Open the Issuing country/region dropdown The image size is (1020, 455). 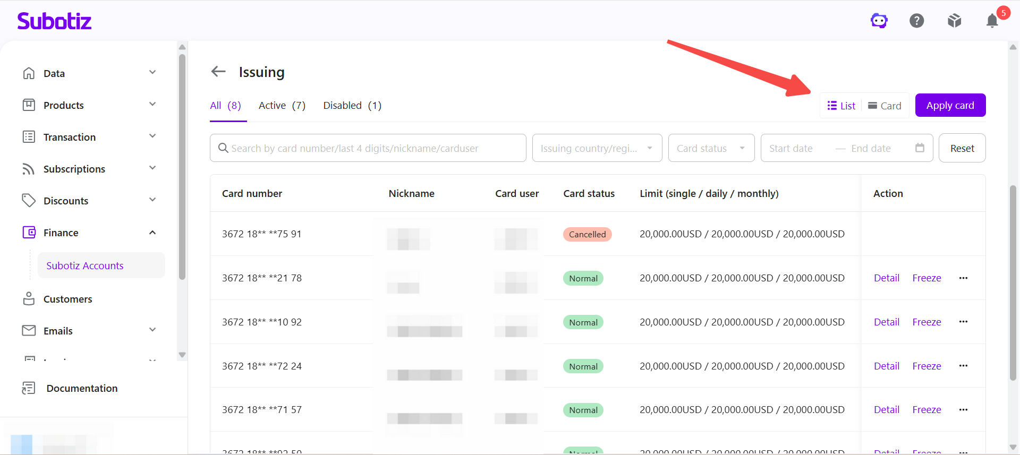(597, 148)
